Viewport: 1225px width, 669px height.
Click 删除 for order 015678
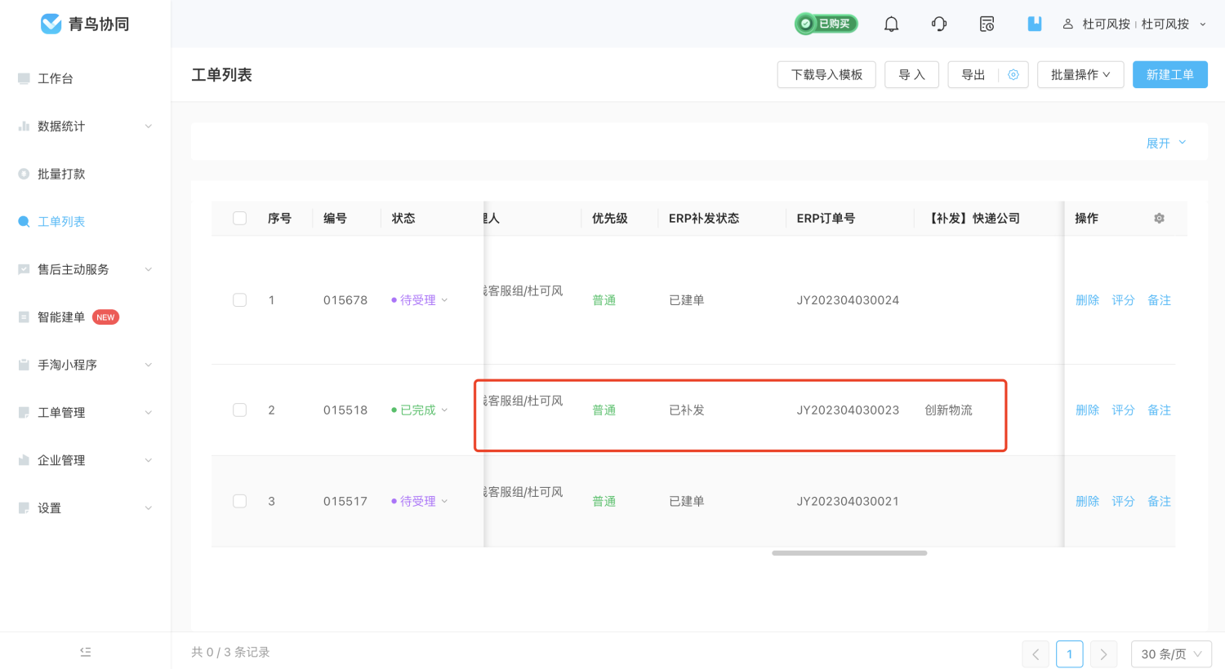click(x=1087, y=300)
